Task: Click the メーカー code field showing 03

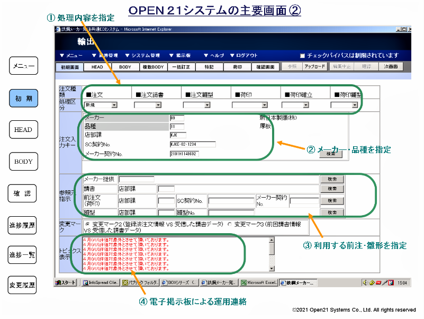Action: [177, 118]
